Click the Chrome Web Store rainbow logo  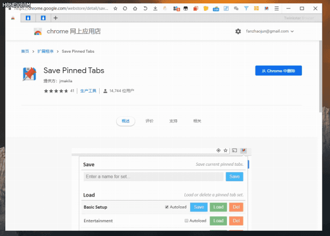click(38, 31)
